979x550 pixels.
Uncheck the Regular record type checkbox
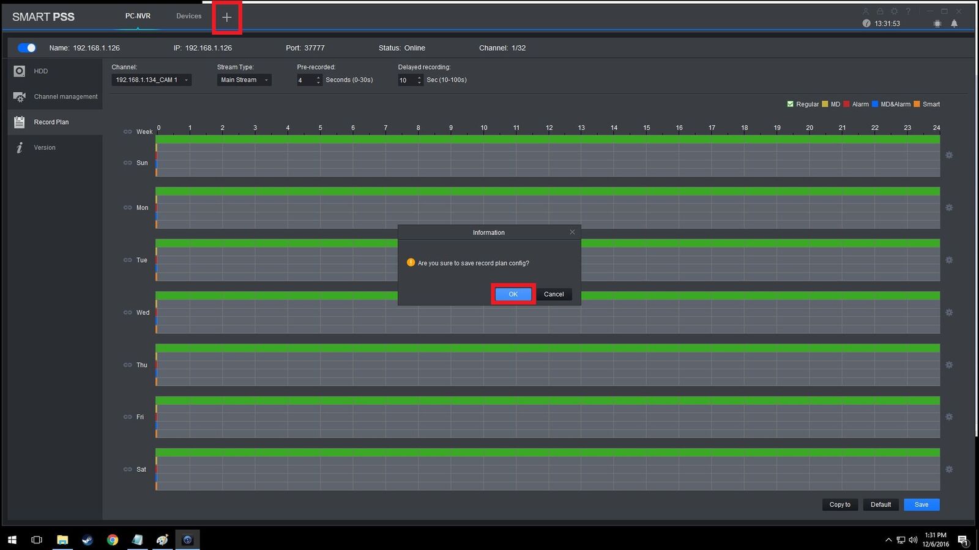(790, 105)
